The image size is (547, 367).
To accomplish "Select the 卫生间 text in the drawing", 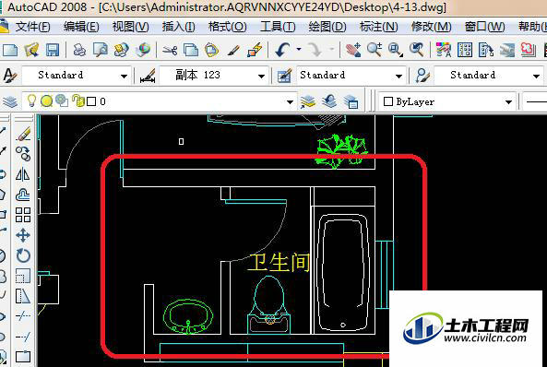I will (x=279, y=263).
